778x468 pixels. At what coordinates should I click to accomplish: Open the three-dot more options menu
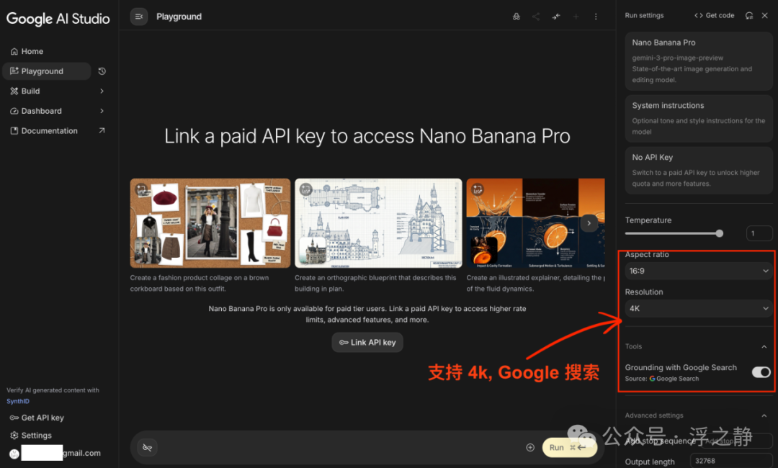coord(596,17)
